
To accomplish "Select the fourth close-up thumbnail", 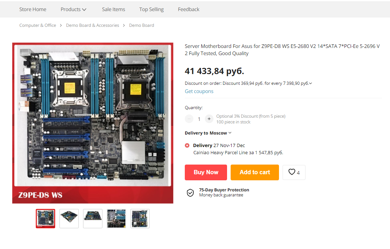I will click(116, 219).
